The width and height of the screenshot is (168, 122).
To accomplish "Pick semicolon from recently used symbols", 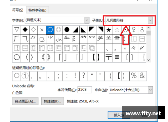I will (x=58, y=76).
